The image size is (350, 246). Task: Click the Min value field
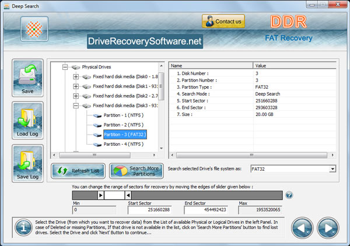[94, 210]
